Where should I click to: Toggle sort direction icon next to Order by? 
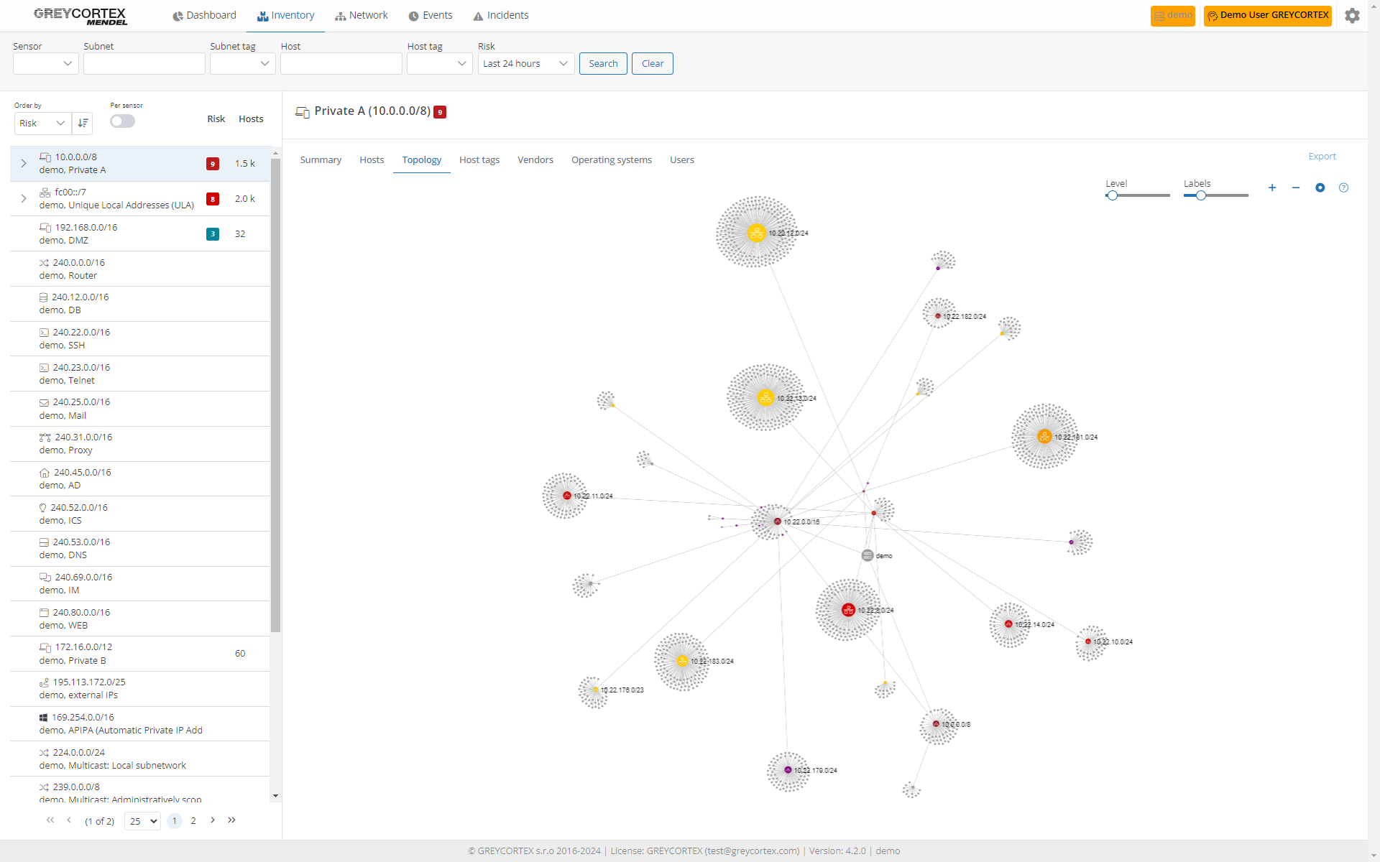point(83,123)
